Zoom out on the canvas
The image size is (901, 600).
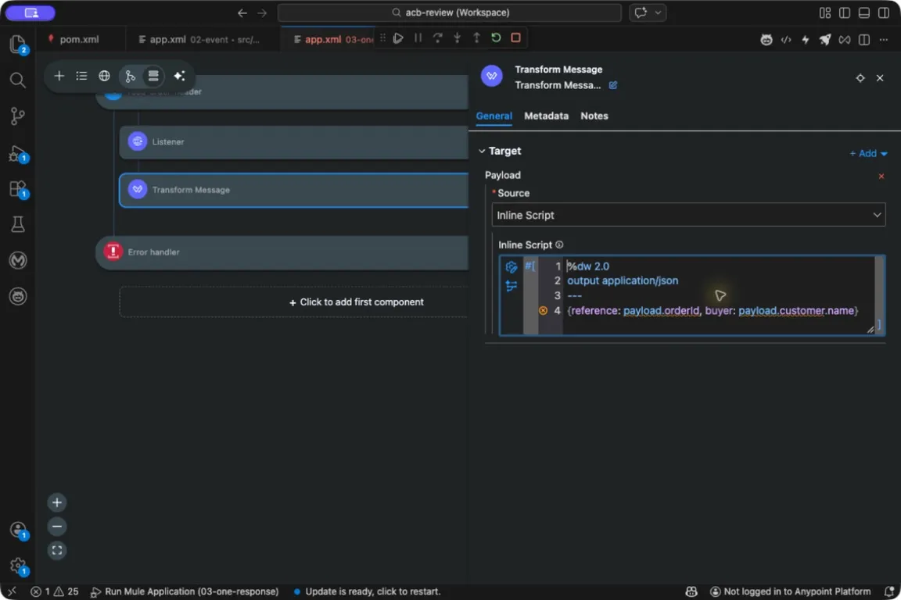click(x=57, y=527)
